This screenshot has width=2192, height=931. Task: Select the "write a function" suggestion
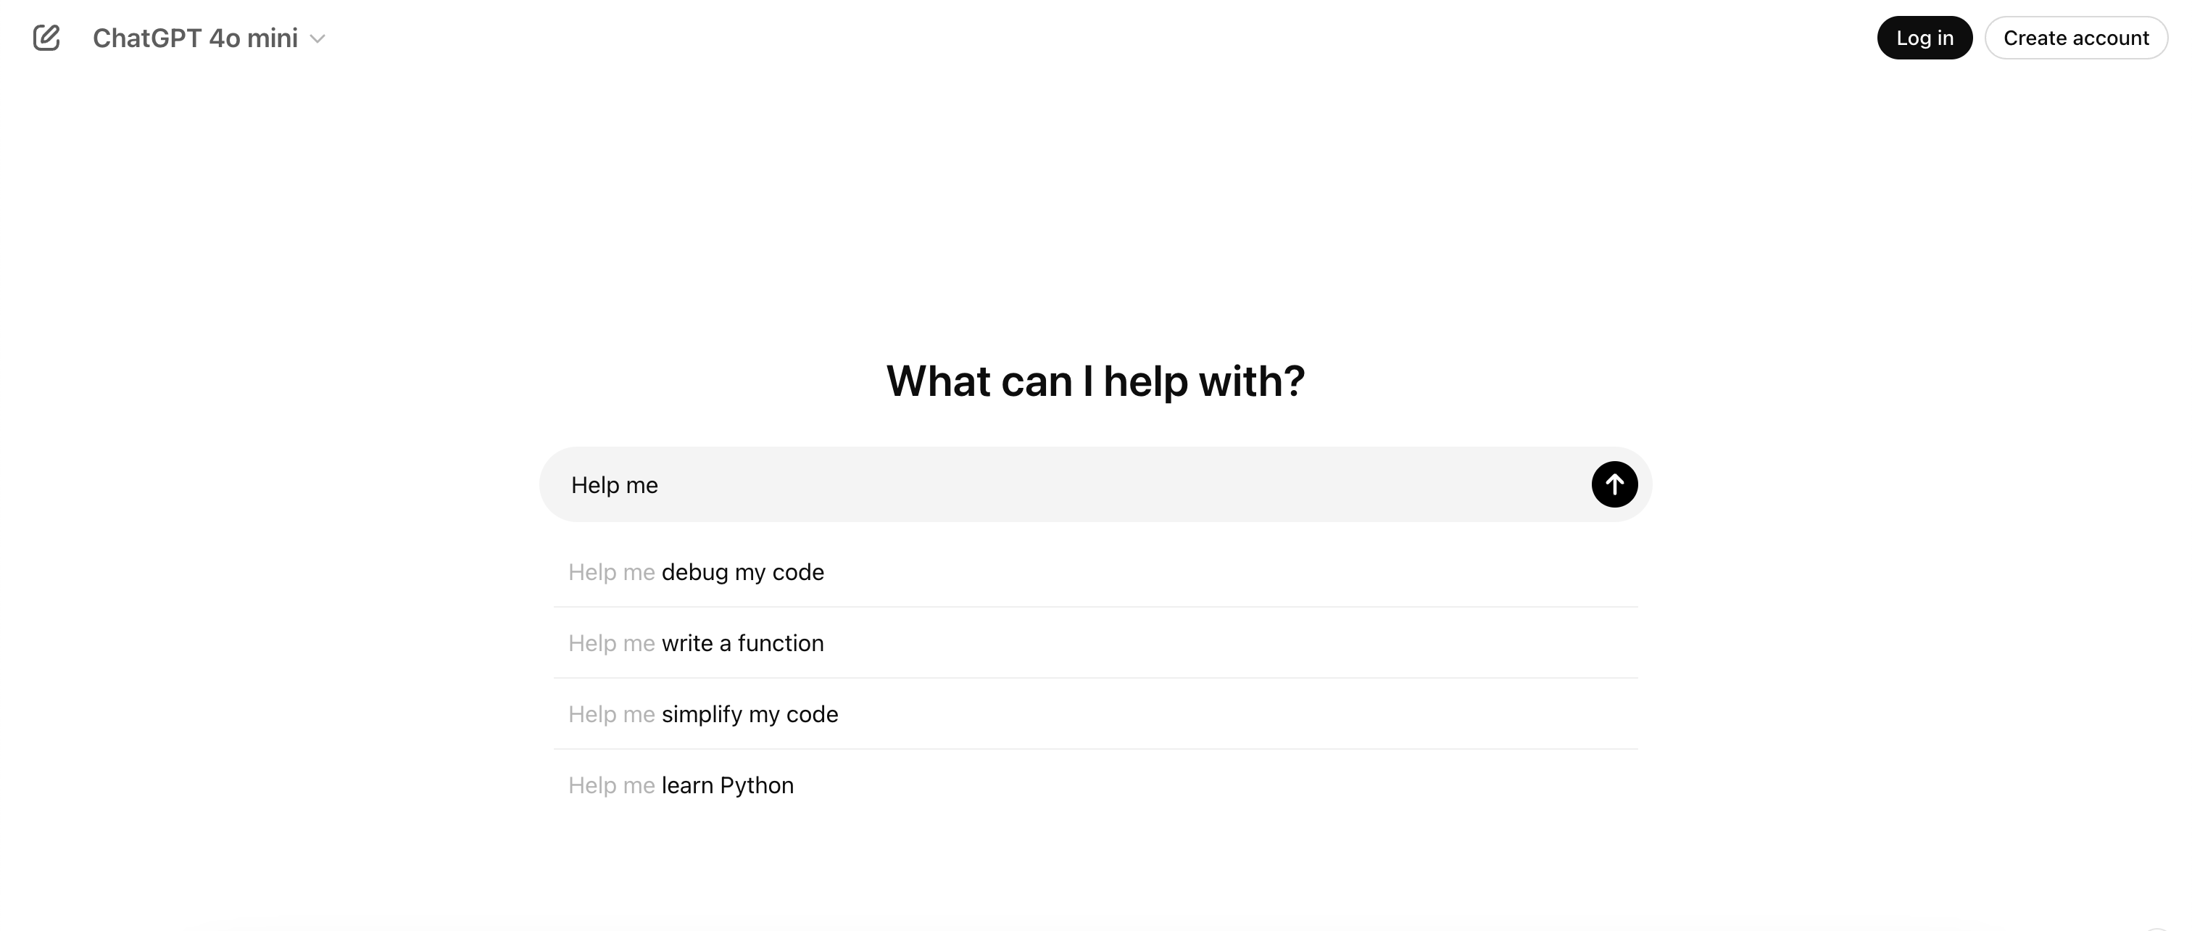1095,642
